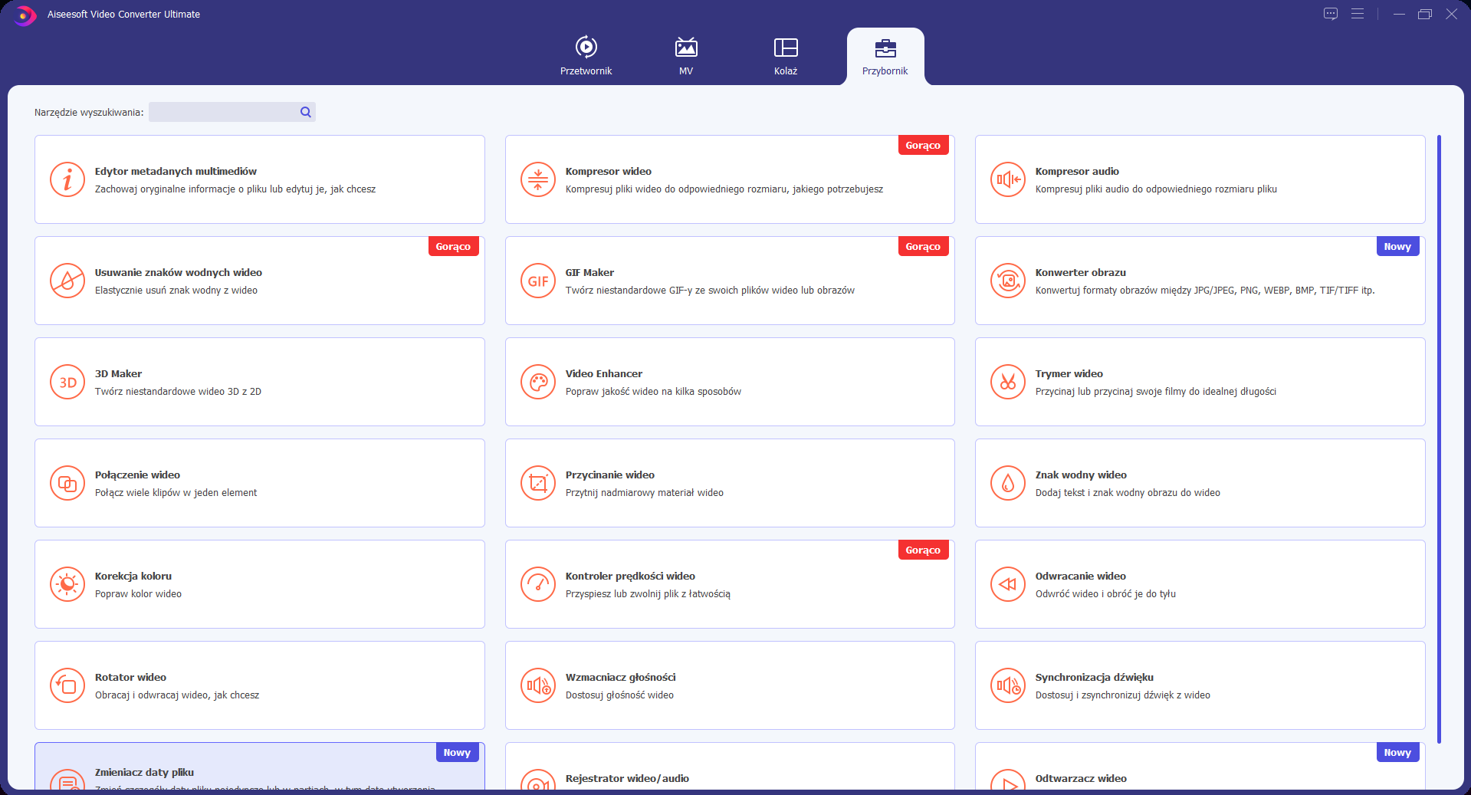The height and width of the screenshot is (795, 1471).
Task: Select the Przybornik toolbox tab
Action: pyautogui.click(x=885, y=56)
